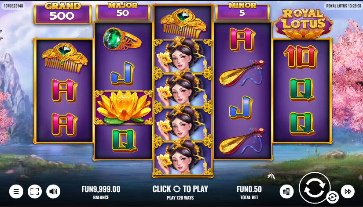Viewport: 363px width, 207px height.
Task: Open the hamburger menu button
Action: click(16, 191)
